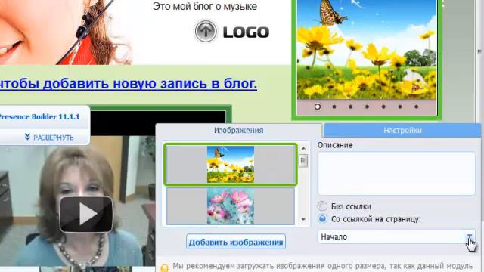Select the fifth gallery slide dot
484x272 pixels.
point(383,107)
